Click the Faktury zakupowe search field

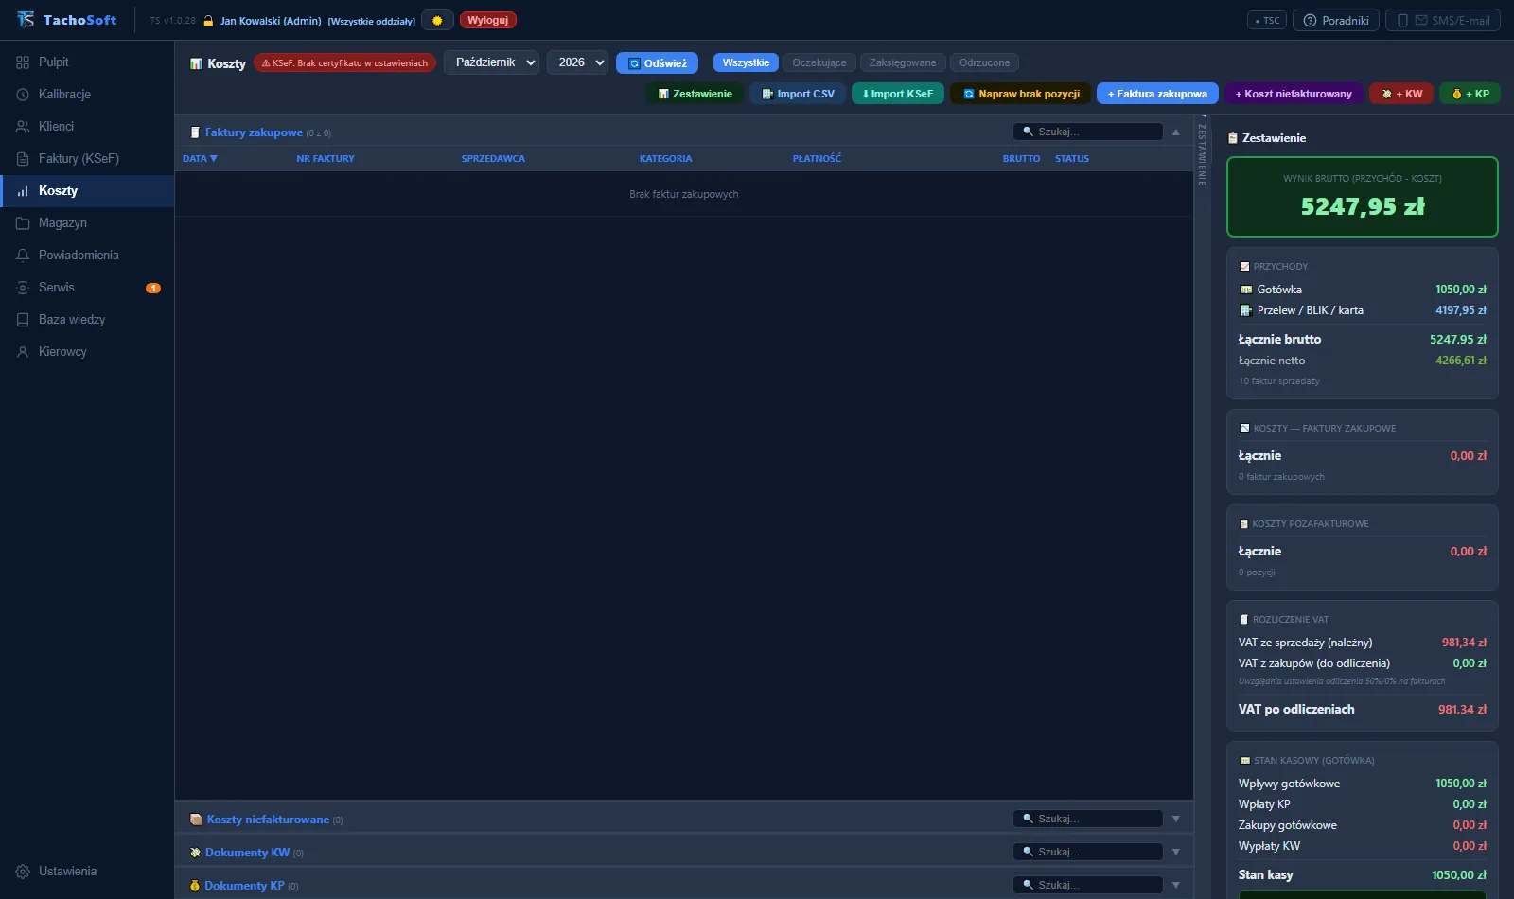point(1088,132)
